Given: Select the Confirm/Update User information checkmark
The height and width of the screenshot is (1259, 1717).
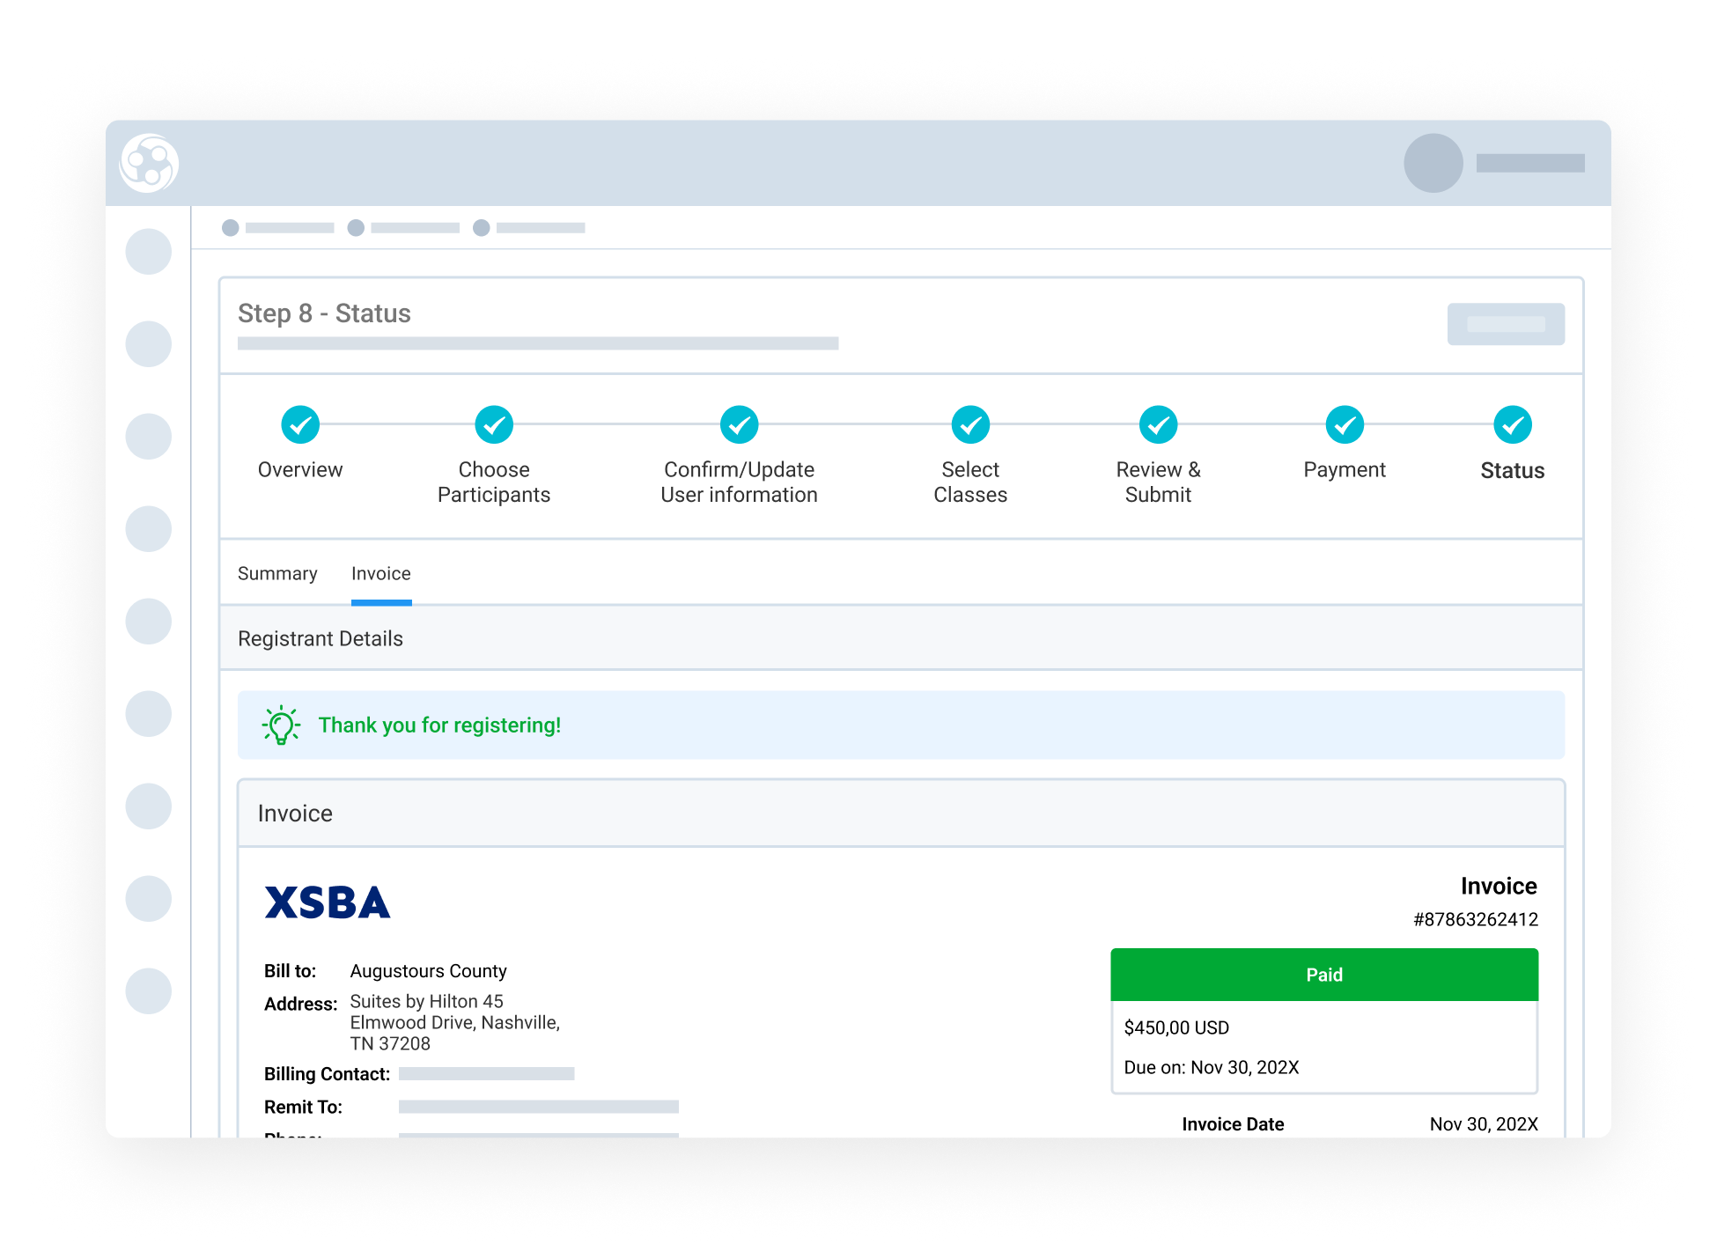Looking at the screenshot, I should point(739,424).
